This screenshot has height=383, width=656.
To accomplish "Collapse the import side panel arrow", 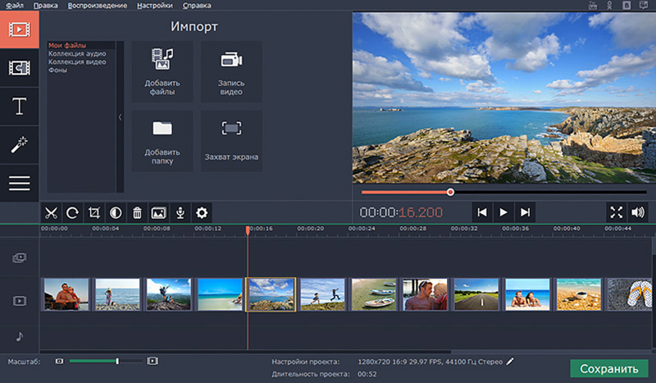I will [121, 117].
